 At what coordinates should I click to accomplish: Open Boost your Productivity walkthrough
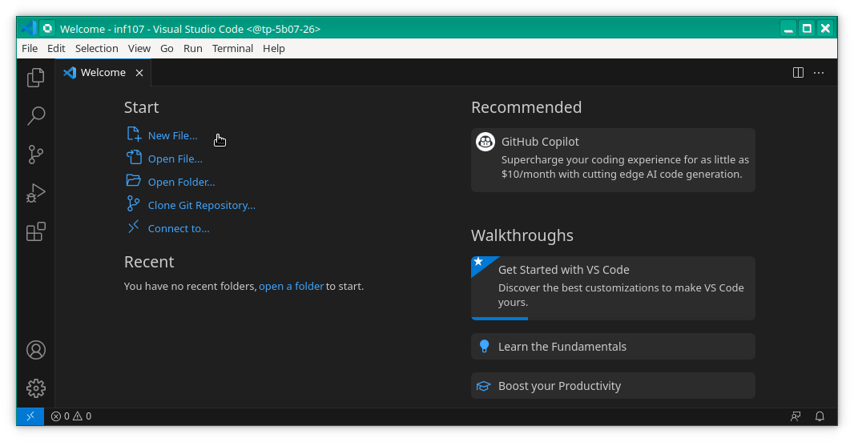pyautogui.click(x=613, y=386)
